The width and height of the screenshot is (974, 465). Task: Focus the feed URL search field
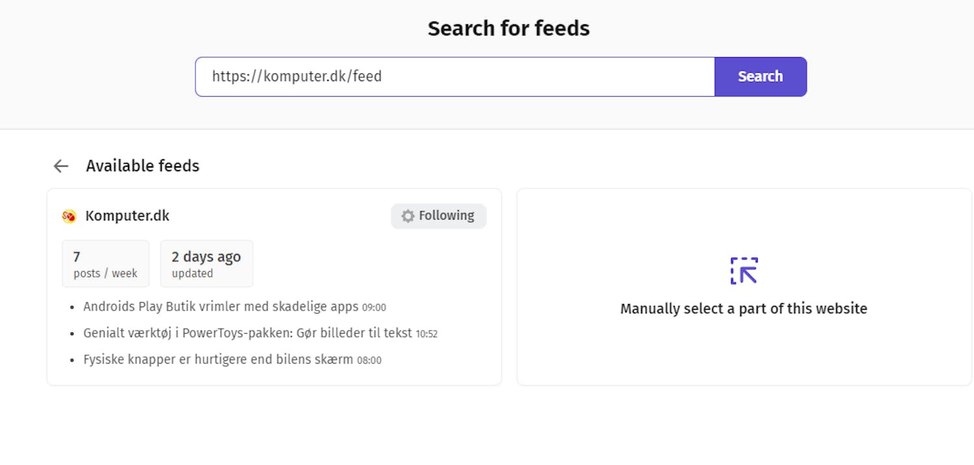coord(455,77)
